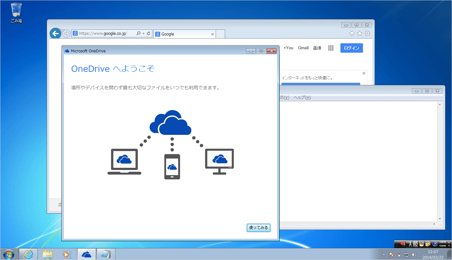
Task: Open Internet Explorer settings gear
Action: coord(367,33)
